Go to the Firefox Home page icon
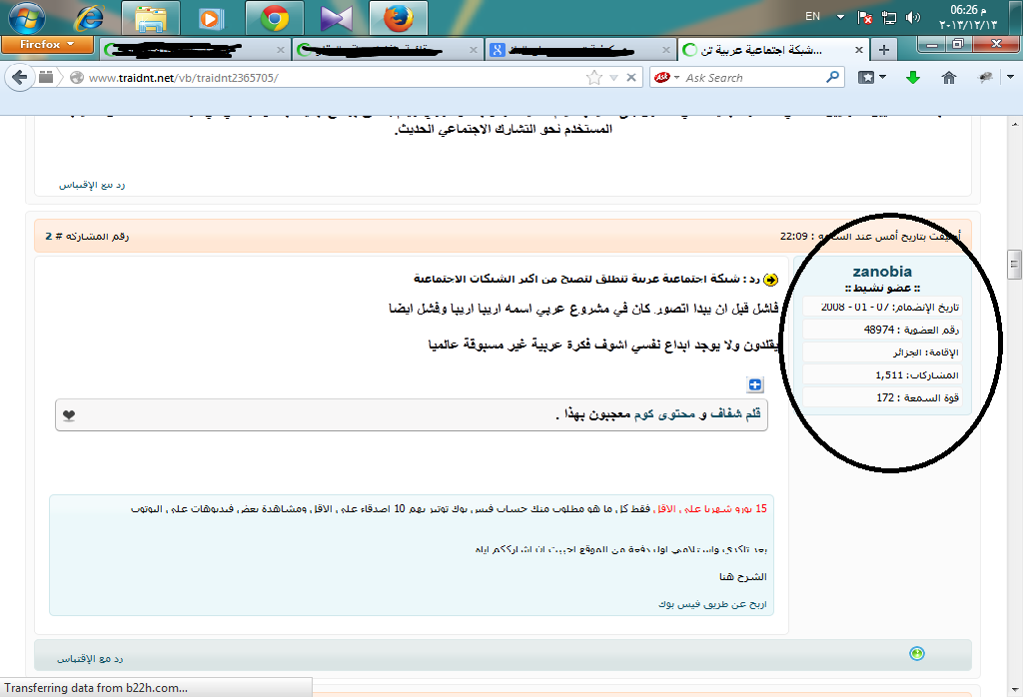Viewport: 1023px width, 697px height. click(949, 77)
